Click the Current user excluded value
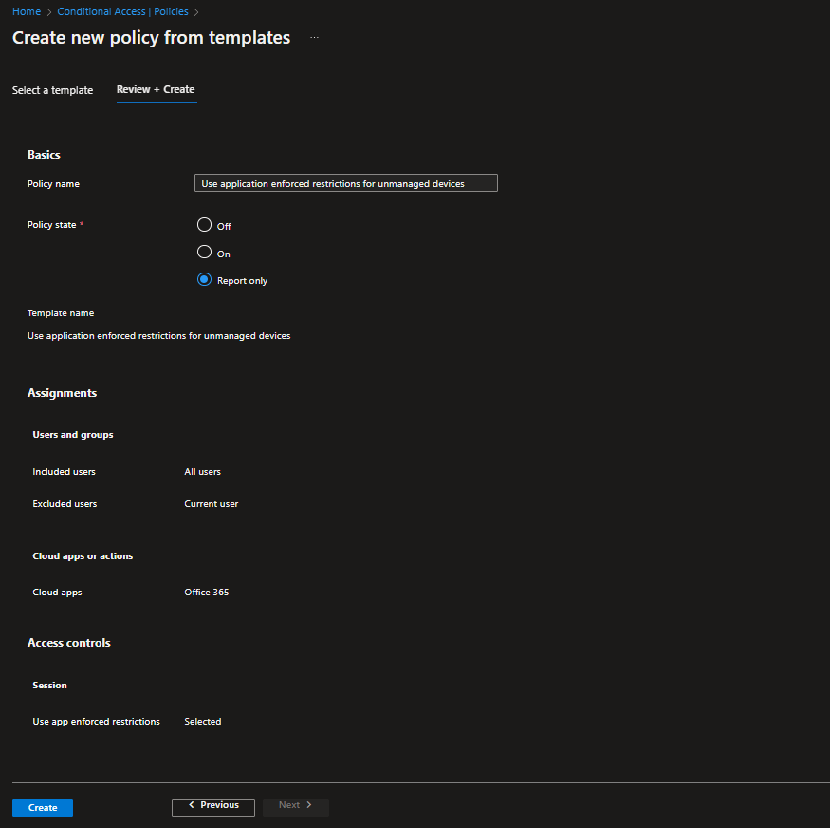Image resolution: width=830 pixels, height=828 pixels. (x=211, y=504)
